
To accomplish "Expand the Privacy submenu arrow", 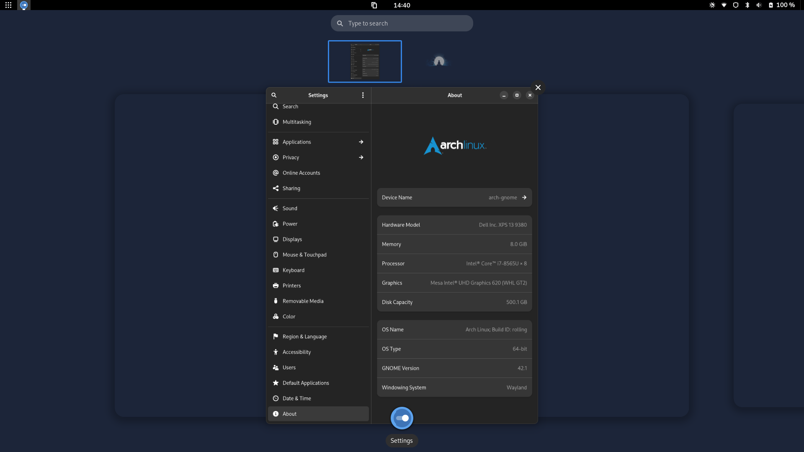I will tap(361, 158).
